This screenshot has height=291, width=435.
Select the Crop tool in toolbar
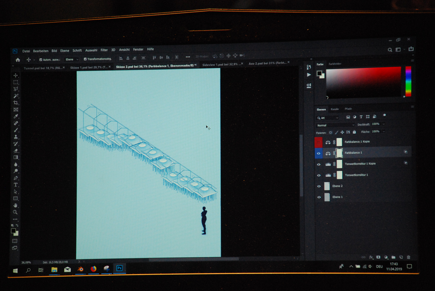coord(16,103)
